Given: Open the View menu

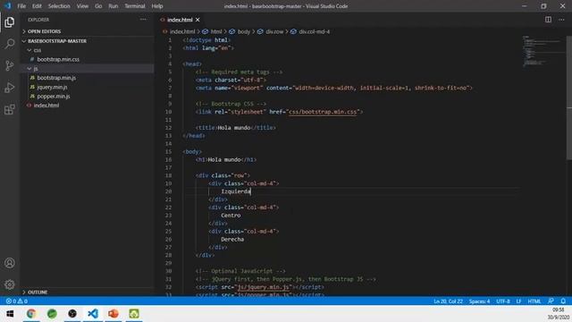Looking at the screenshot, I should point(82,6).
